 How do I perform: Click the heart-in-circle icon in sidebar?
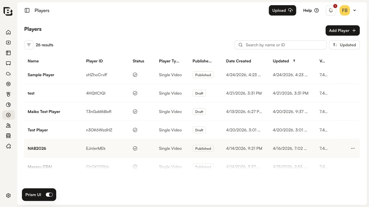tap(8, 84)
